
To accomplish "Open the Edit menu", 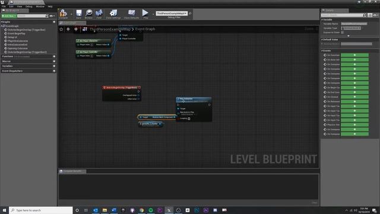I will (11, 7).
